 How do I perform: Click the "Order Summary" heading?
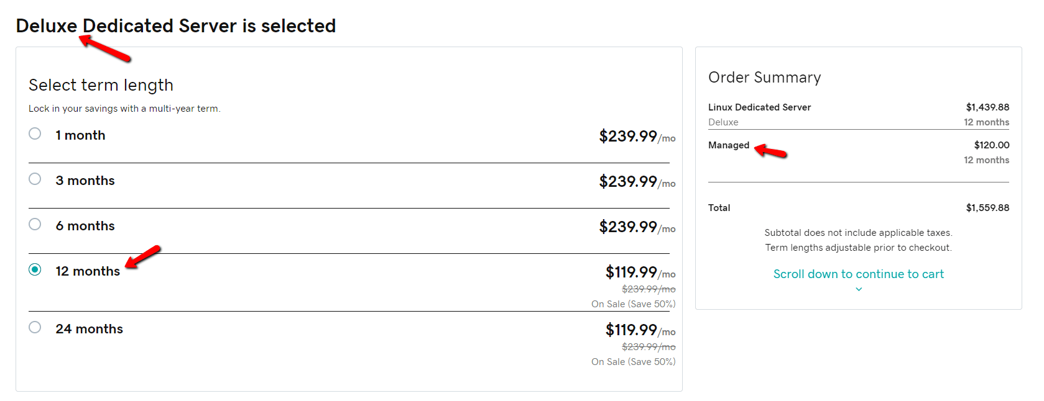click(764, 78)
